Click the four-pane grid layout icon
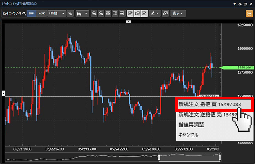The width and height of the screenshot is (255, 164). pyautogui.click(x=108, y=13)
